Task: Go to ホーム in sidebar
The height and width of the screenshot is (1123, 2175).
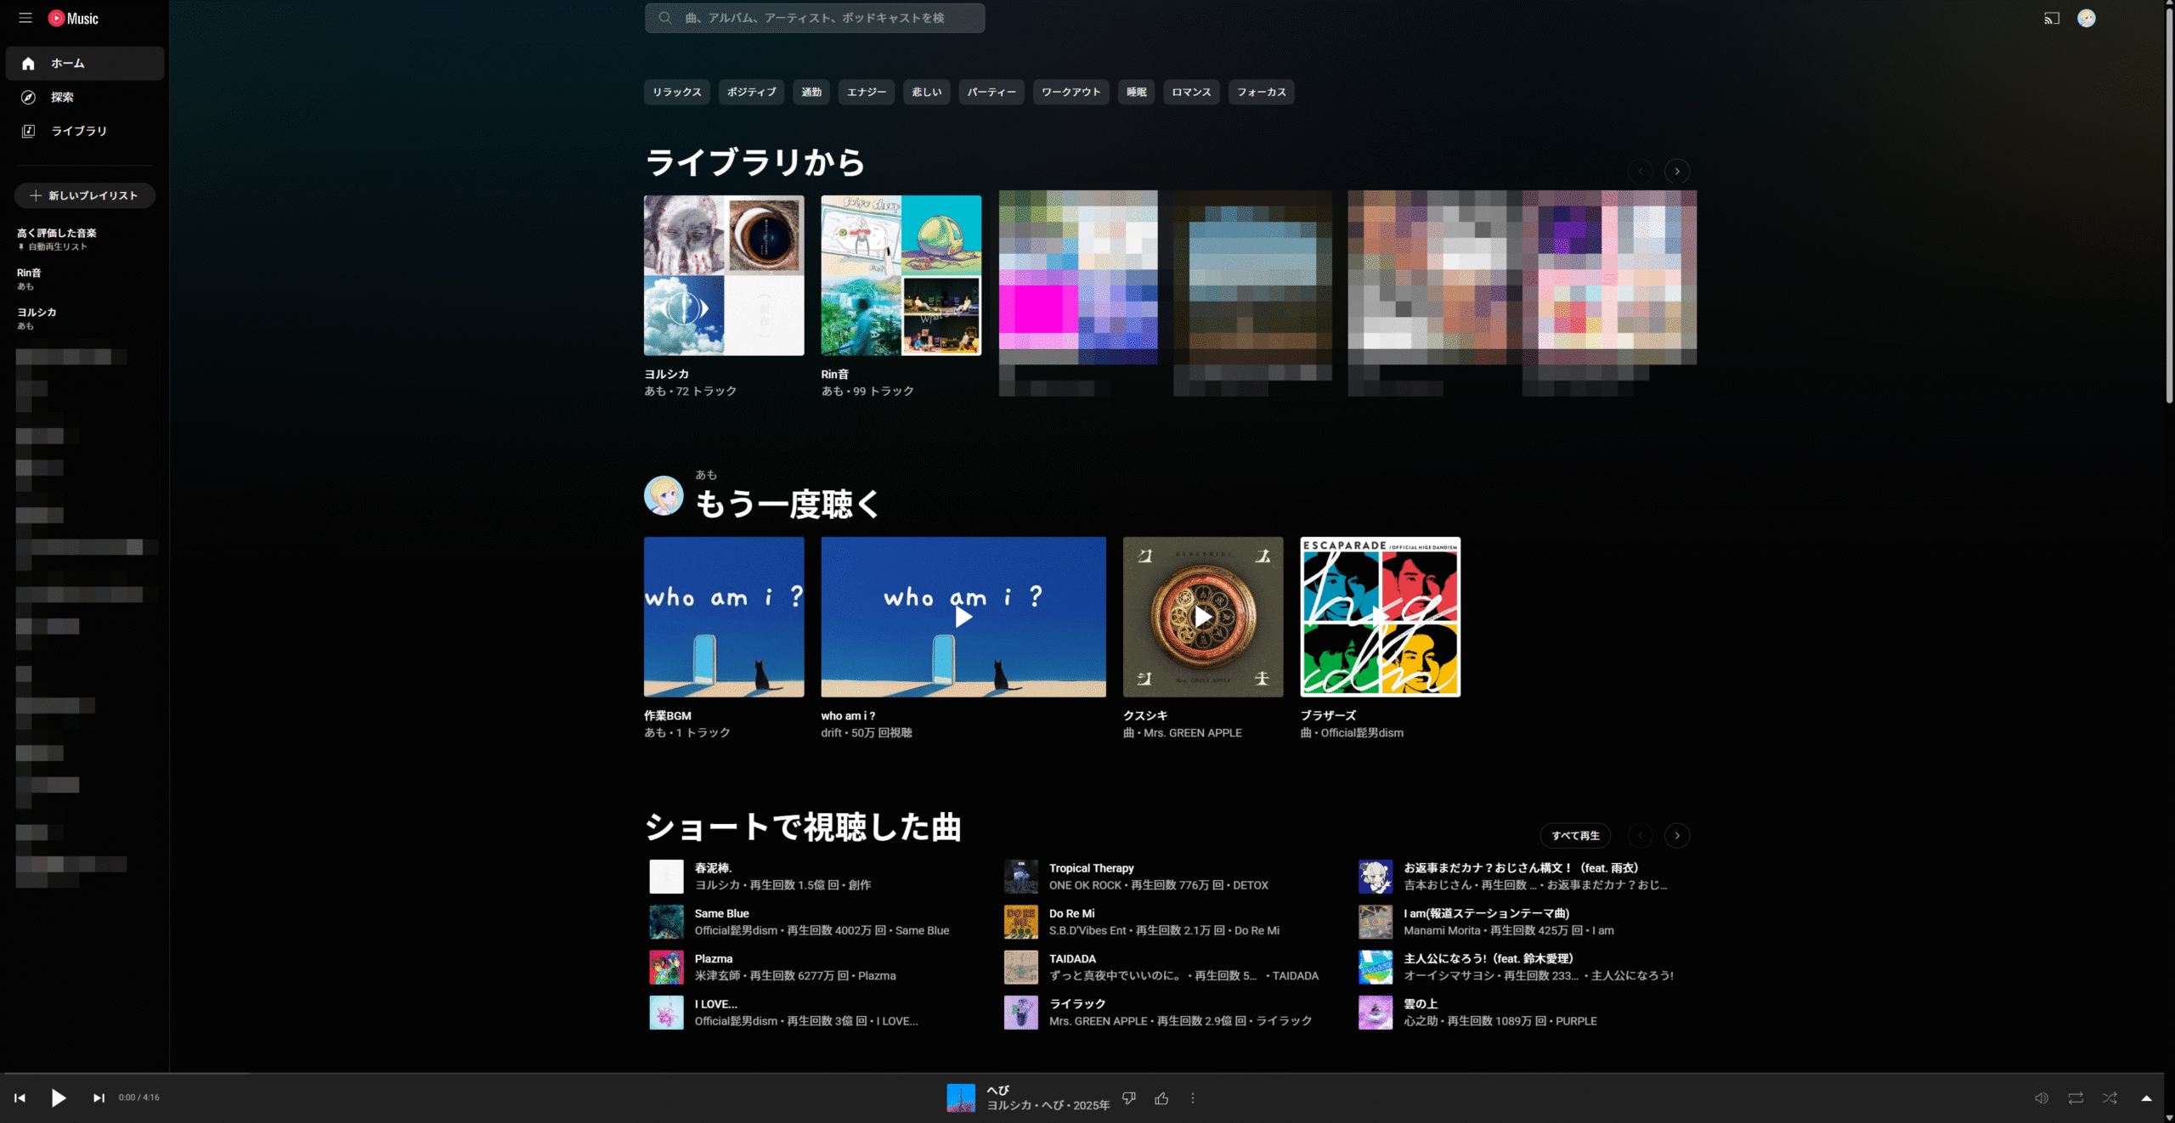Action: point(85,63)
